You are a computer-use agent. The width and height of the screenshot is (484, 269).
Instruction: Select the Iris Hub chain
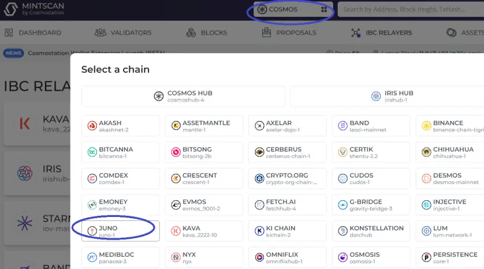click(x=387, y=97)
